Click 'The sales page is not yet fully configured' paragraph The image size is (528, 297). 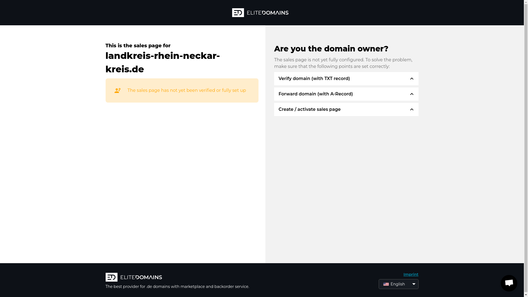click(343, 63)
